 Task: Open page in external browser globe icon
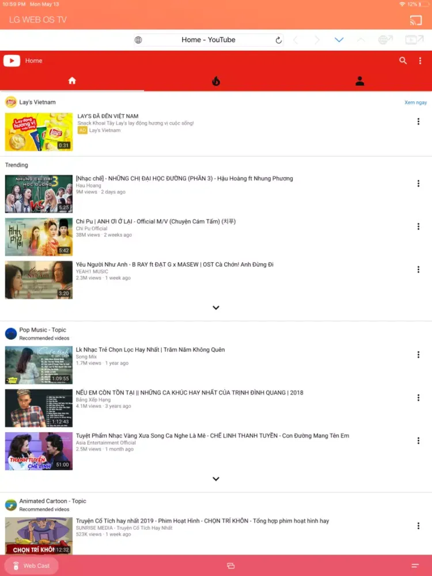[385, 40]
